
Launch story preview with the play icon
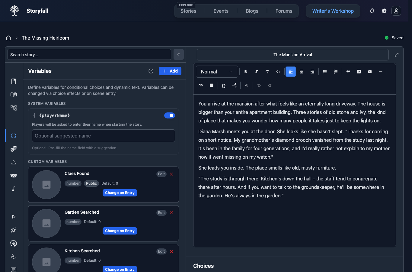coord(14,216)
